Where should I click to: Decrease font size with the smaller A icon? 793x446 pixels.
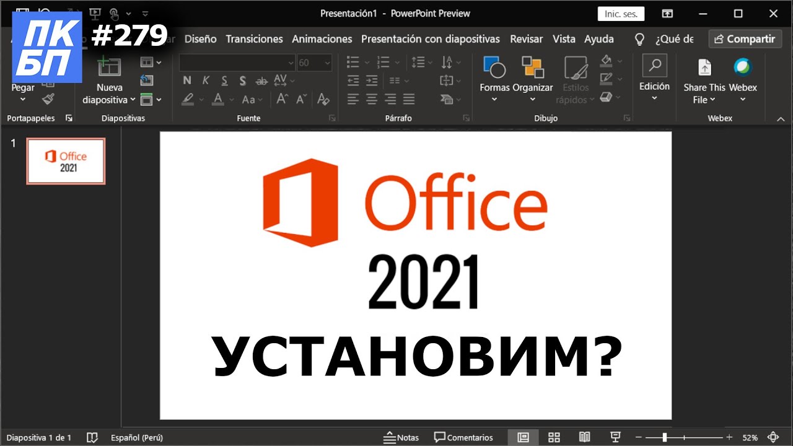tap(302, 99)
